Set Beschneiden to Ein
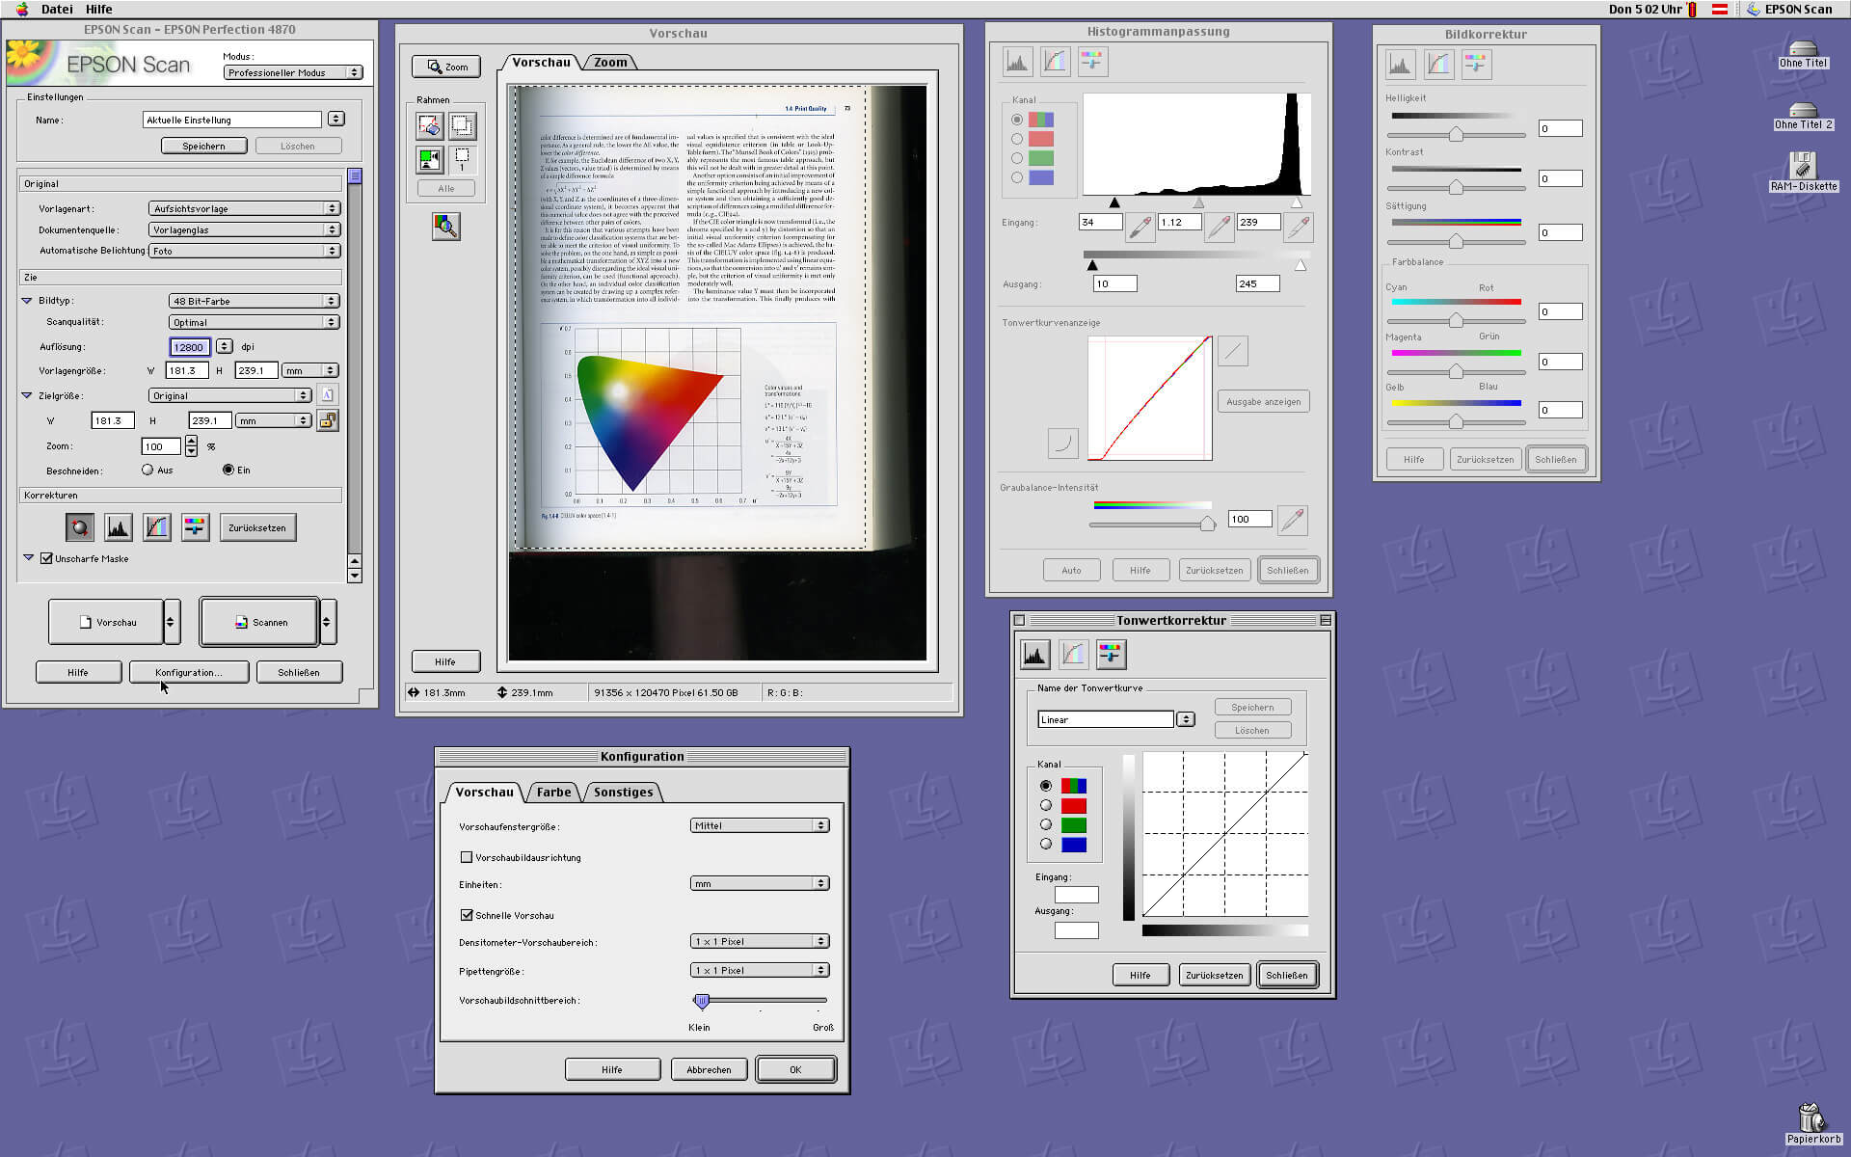Viewport: 1851px width, 1157px height. 228,470
